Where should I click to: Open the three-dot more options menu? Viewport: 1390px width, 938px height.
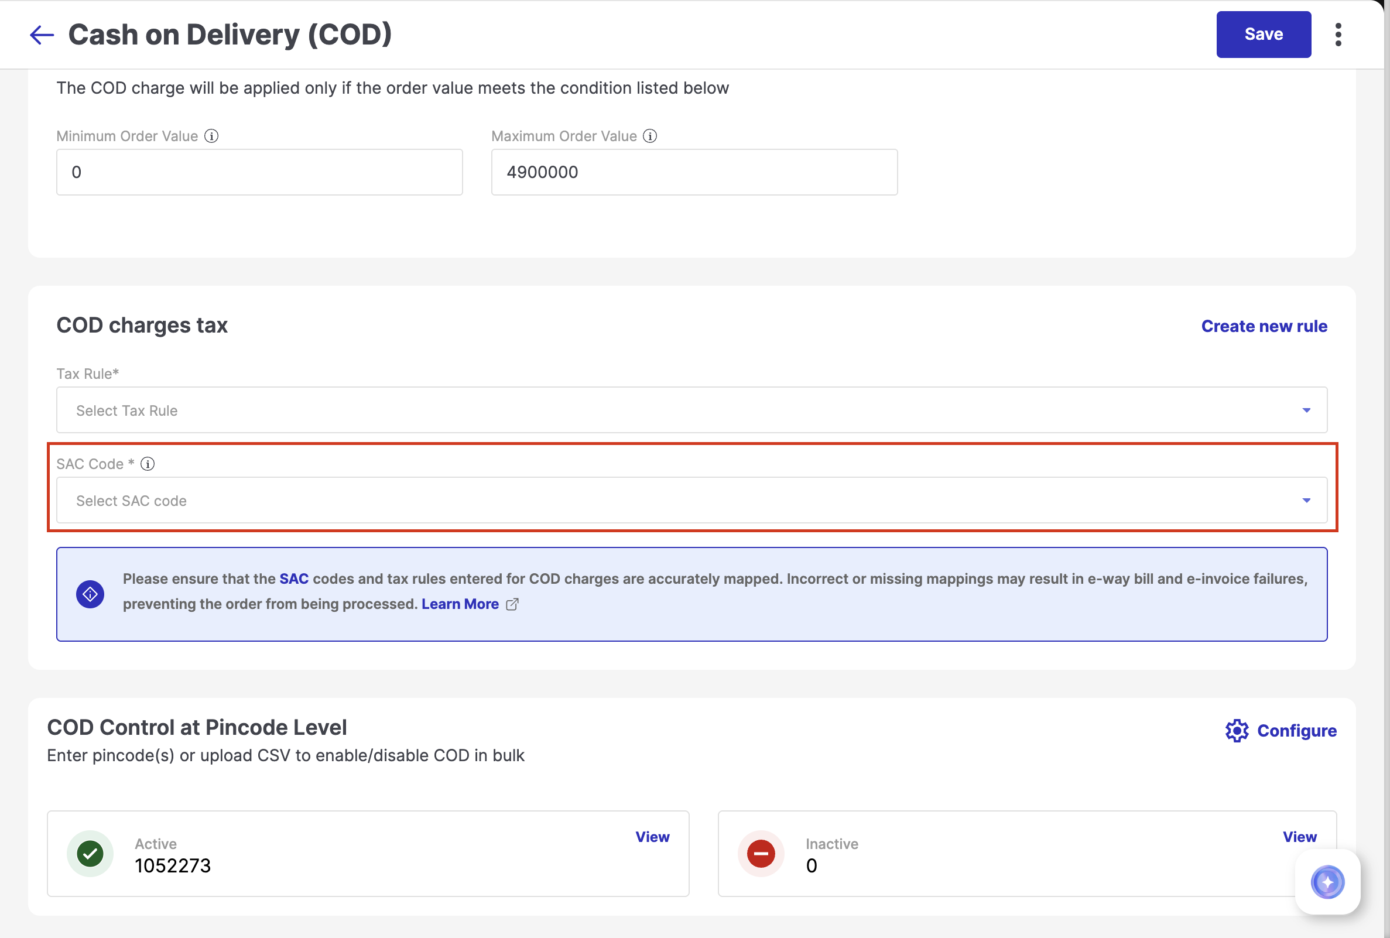click(x=1338, y=35)
